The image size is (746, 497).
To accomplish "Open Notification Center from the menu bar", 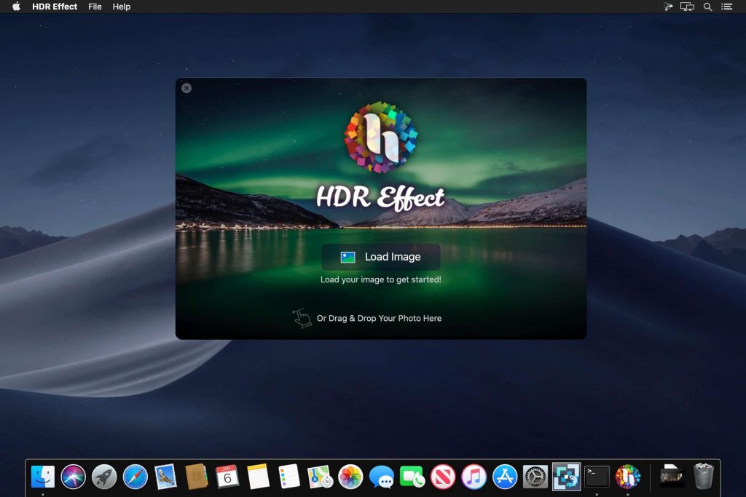I will 727,7.
